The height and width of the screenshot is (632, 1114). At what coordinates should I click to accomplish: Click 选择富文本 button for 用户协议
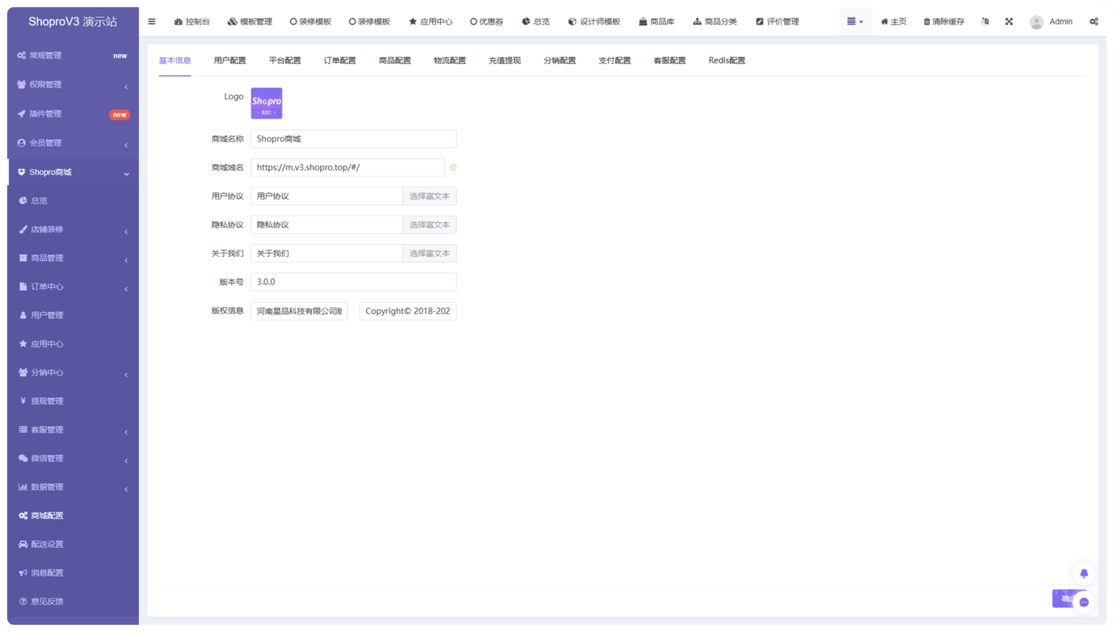click(429, 197)
